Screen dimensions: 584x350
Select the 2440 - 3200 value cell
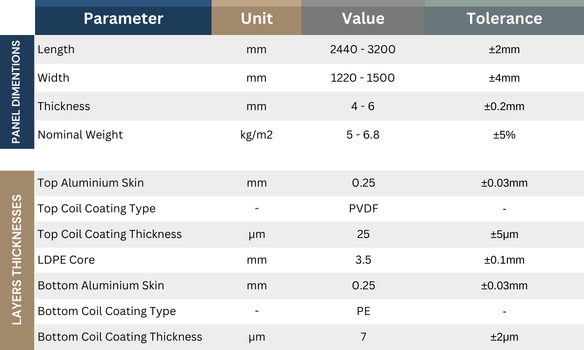point(363,49)
